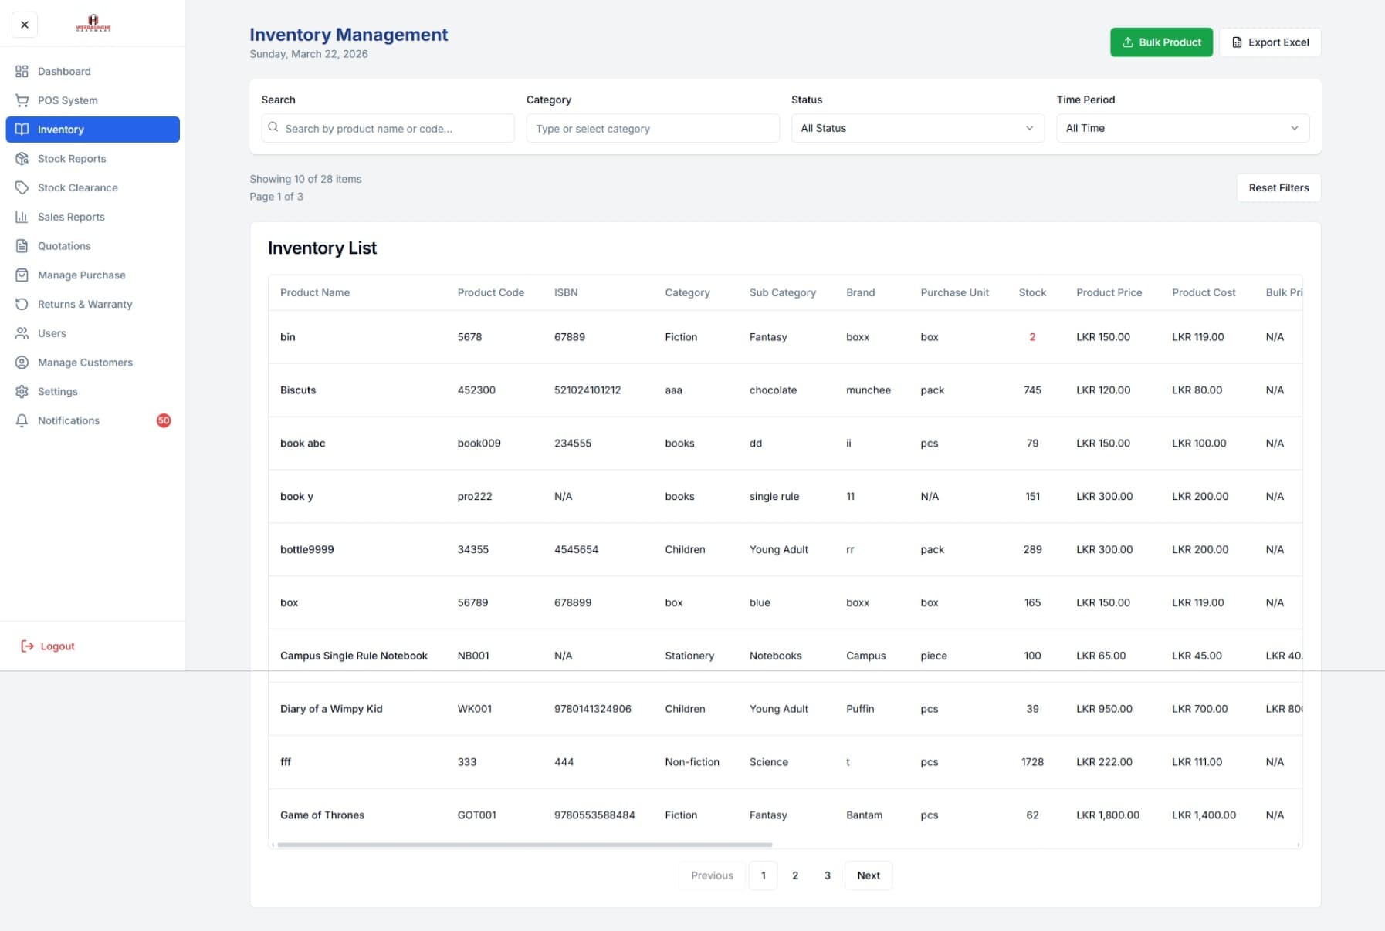Click the Bulk Product button
The image size is (1385, 931).
[x=1161, y=42]
